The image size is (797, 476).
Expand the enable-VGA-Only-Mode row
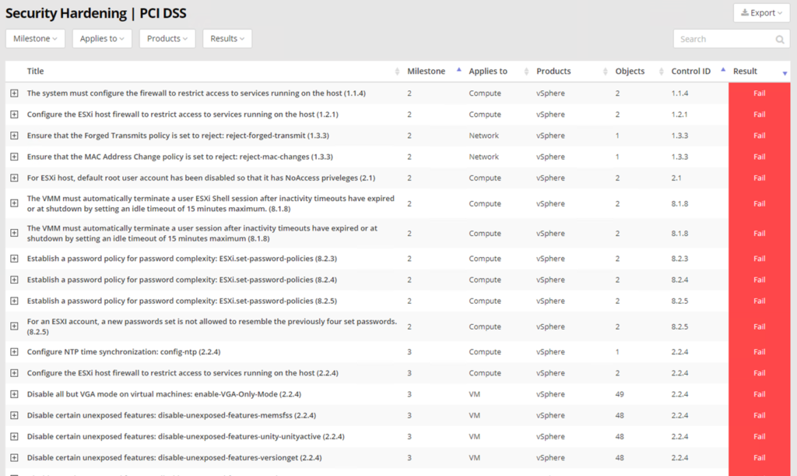(x=14, y=394)
